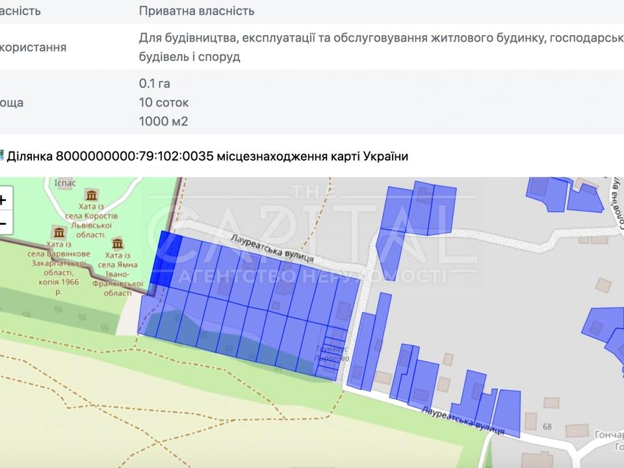This screenshot has height=468, width=624.
Task: Select the Приватна власність table value
Action: (196, 10)
